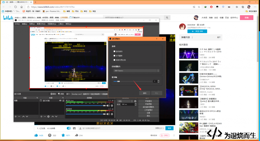Enable the 水平翻转 horizontal flip checkbox

tap(115, 56)
